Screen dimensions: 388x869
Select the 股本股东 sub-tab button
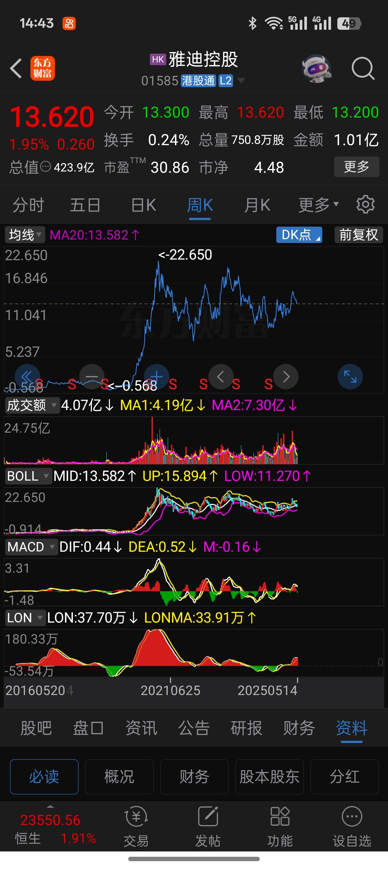[x=269, y=777]
